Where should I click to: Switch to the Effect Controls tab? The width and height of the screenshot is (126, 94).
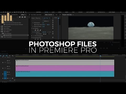point(49,15)
